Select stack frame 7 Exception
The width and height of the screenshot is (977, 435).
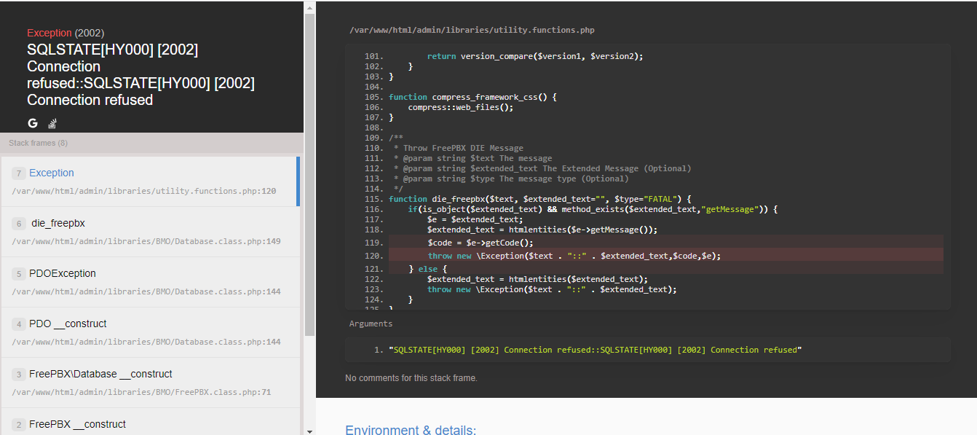coord(52,173)
